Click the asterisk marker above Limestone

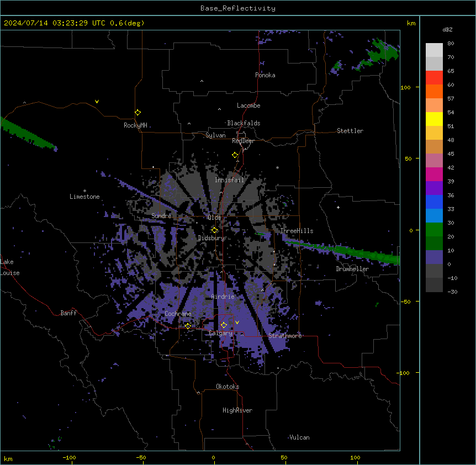(x=84, y=191)
